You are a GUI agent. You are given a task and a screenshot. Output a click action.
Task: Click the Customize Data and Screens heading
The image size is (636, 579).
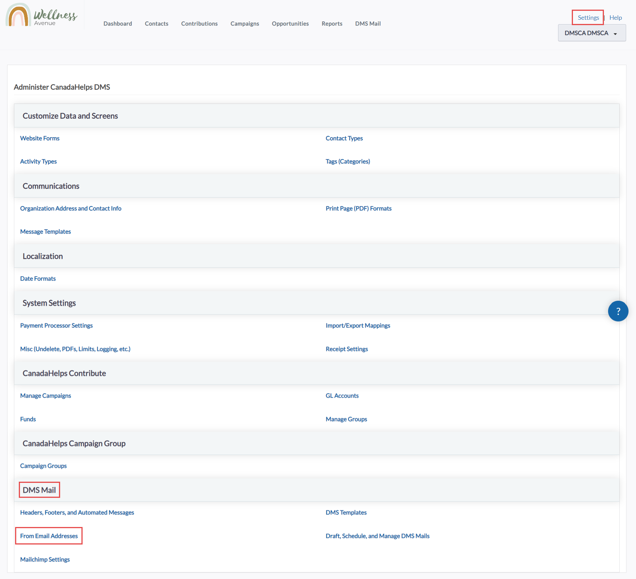(x=70, y=116)
